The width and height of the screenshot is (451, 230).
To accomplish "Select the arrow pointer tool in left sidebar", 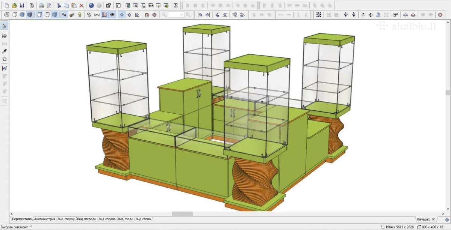I will (x=5, y=26).
